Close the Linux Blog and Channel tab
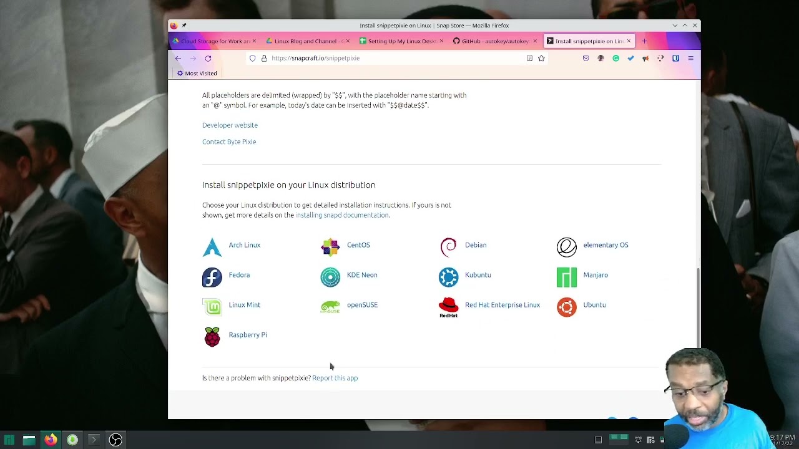Screen dimensions: 799x449 tap(348, 41)
